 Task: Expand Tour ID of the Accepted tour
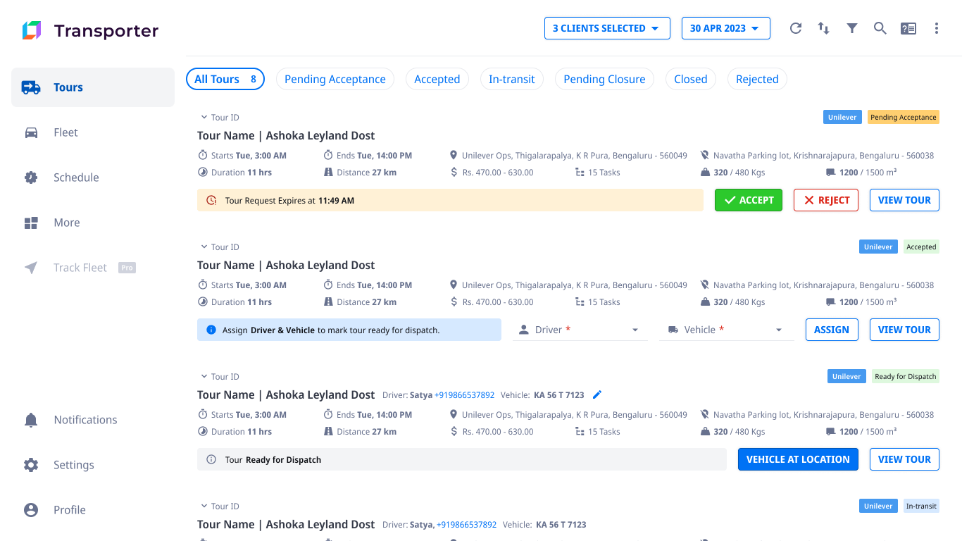pos(220,247)
